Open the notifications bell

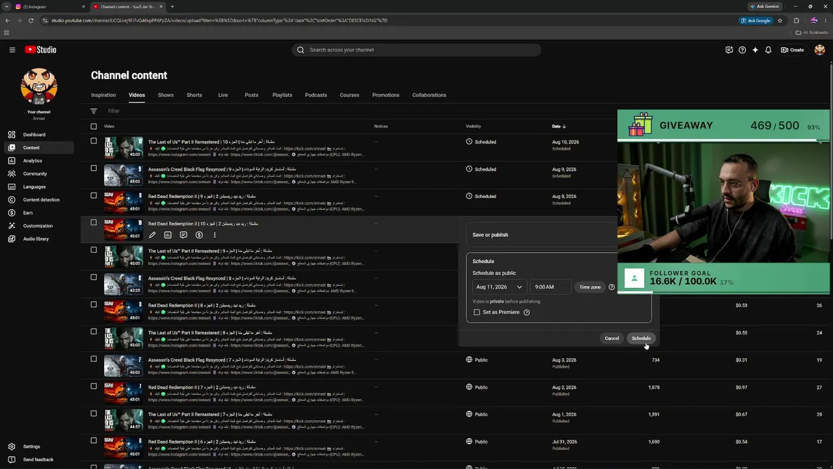tap(769, 50)
